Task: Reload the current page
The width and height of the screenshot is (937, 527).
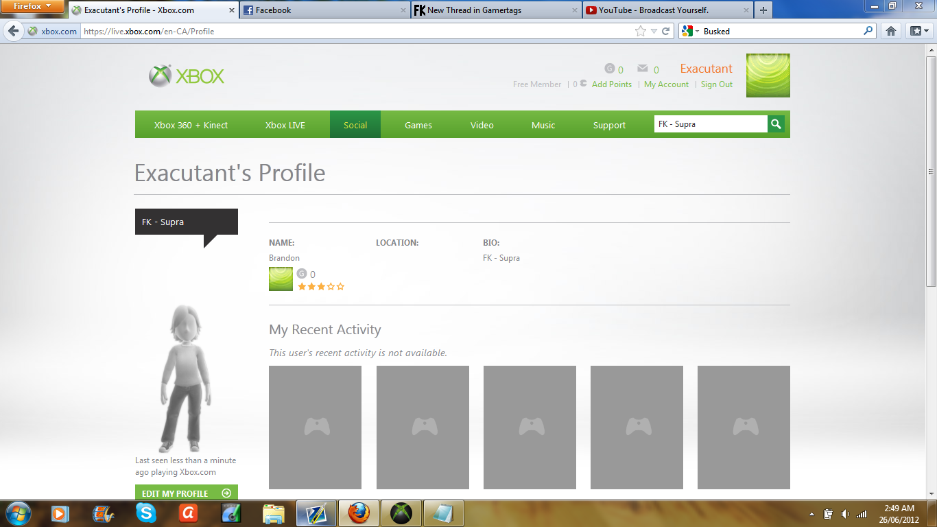Action: [x=665, y=31]
